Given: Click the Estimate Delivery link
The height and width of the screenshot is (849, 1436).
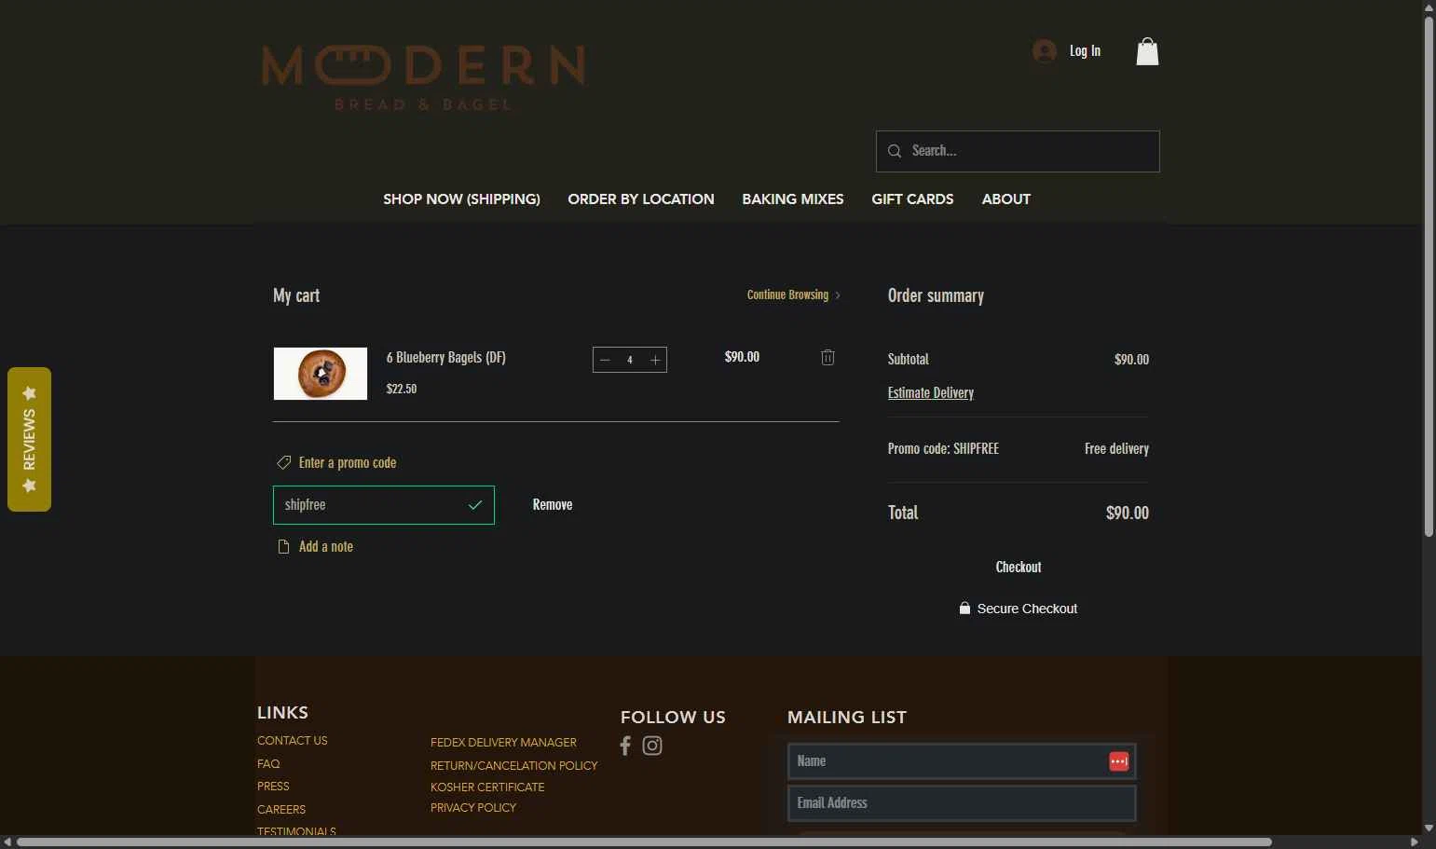Looking at the screenshot, I should click(931, 392).
